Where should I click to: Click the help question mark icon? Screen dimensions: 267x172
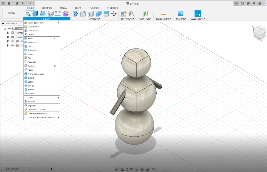pos(260,3)
